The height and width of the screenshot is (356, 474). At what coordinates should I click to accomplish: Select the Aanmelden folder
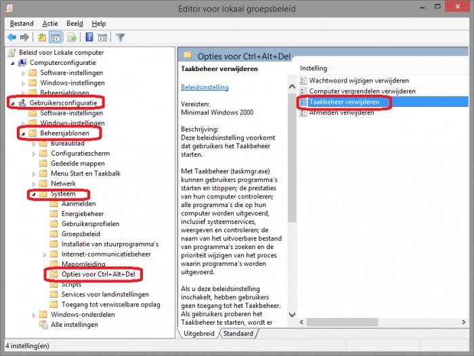79,204
